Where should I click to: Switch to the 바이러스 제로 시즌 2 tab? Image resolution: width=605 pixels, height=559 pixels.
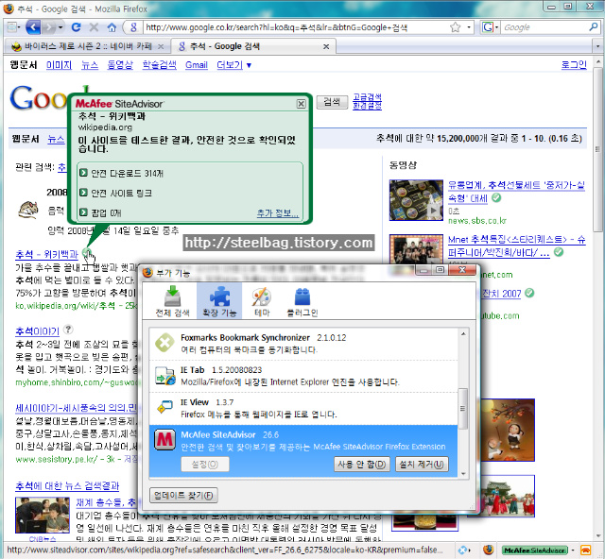point(86,46)
